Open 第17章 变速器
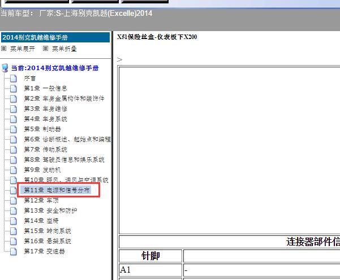This screenshot has width=340, height=280. (44, 251)
